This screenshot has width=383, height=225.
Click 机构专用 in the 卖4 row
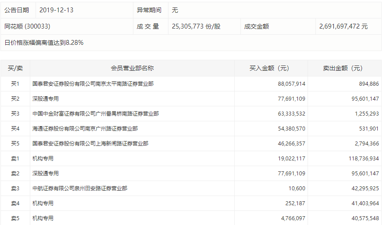pos(43,203)
